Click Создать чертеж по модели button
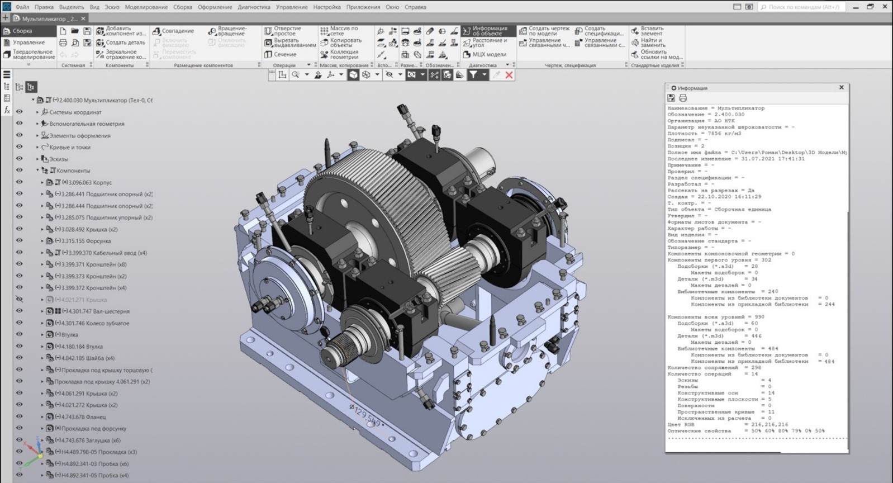The height and width of the screenshot is (483, 893). point(544,31)
